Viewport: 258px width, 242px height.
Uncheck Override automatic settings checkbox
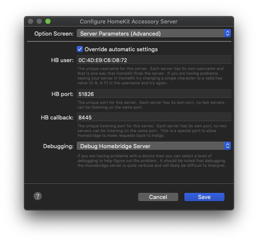coord(80,49)
